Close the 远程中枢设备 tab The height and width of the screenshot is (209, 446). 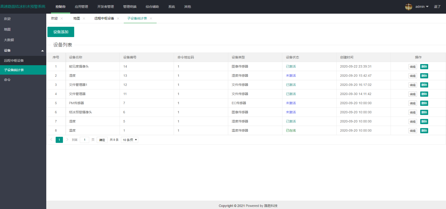click(x=118, y=18)
